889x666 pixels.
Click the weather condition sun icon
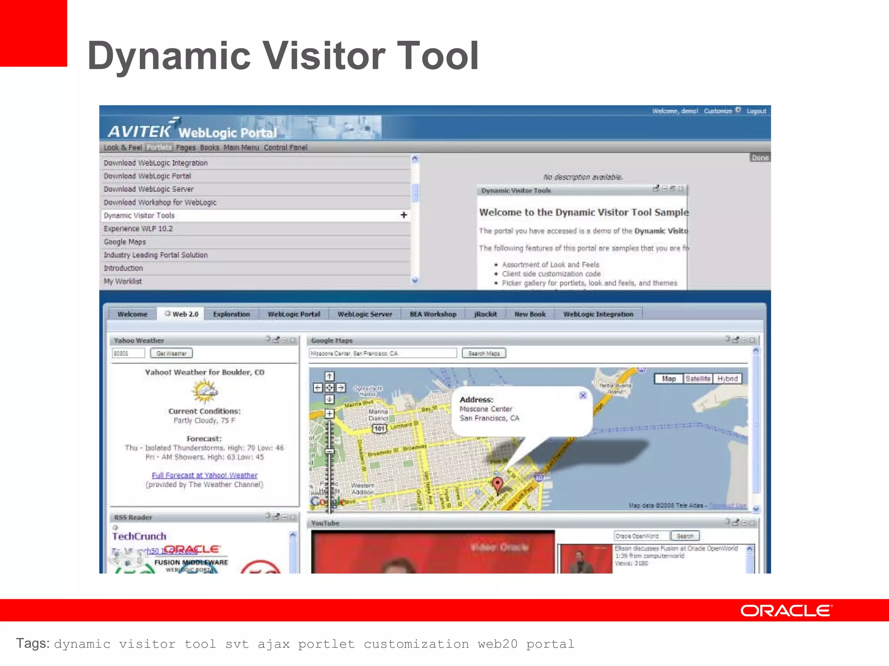pos(204,391)
